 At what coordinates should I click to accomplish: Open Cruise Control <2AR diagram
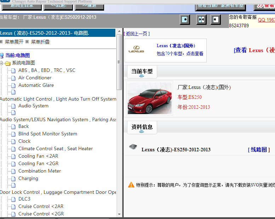click(x=41, y=207)
